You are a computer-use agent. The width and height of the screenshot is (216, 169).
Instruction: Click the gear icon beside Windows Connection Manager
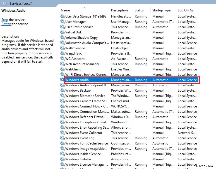point(63,111)
